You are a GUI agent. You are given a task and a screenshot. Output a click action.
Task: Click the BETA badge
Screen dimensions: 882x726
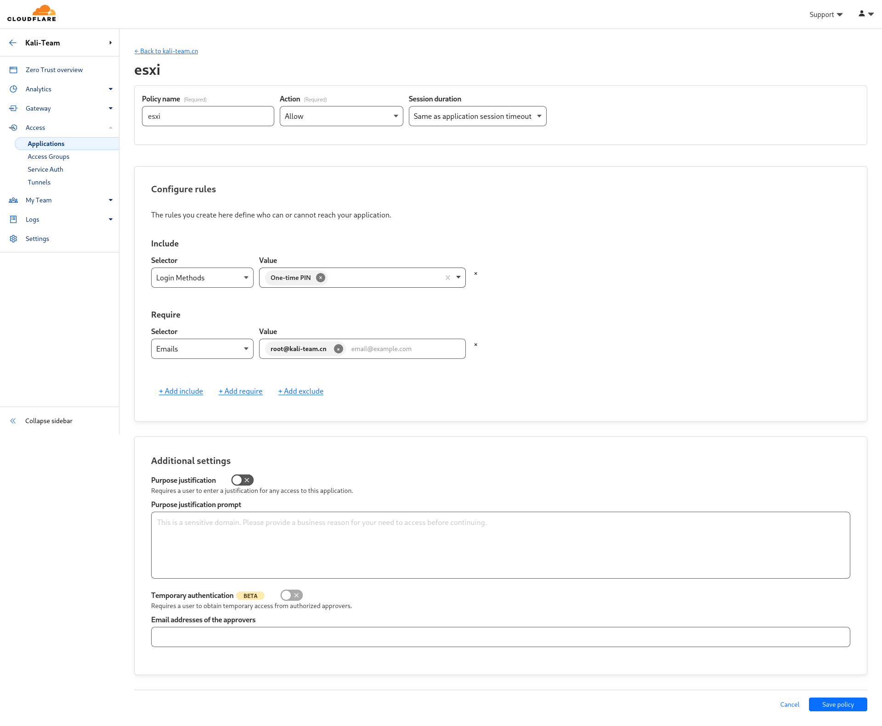[x=250, y=596]
